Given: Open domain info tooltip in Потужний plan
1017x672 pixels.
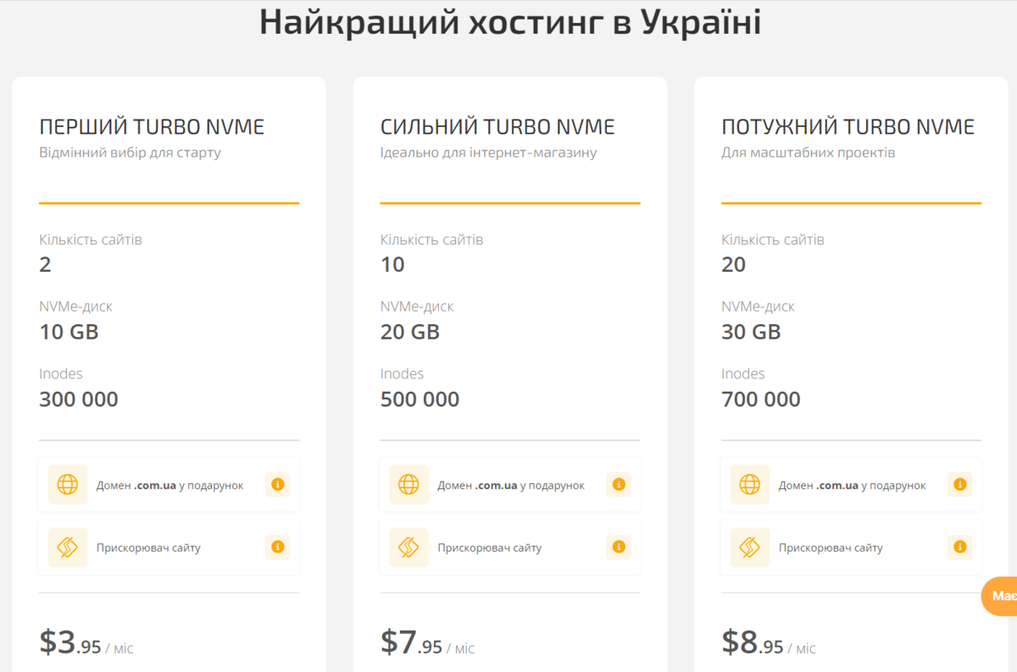Looking at the screenshot, I should 959,485.
